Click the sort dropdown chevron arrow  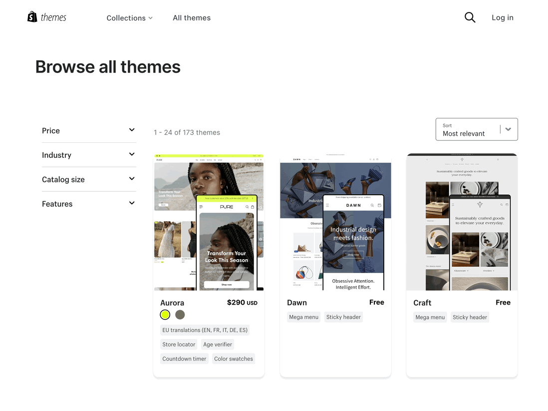coord(508,129)
